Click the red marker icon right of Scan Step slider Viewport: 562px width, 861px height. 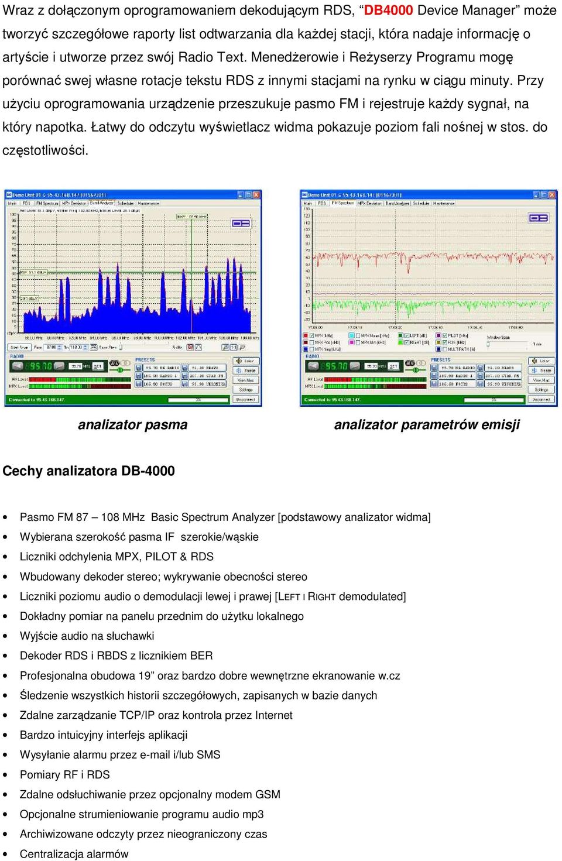pyautogui.click(x=190, y=348)
